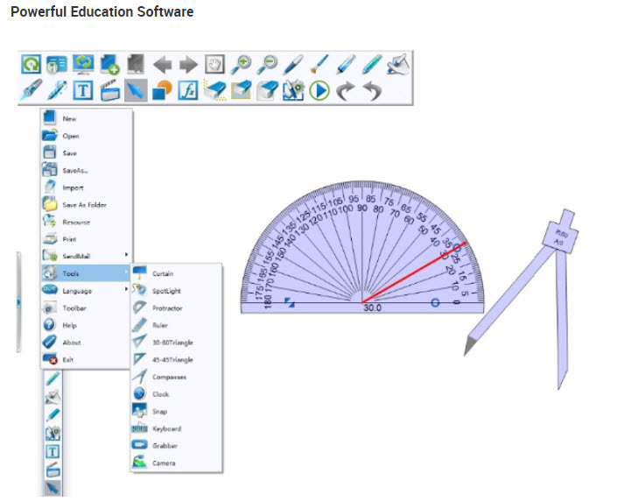Click the redo curved arrow

pos(346,90)
